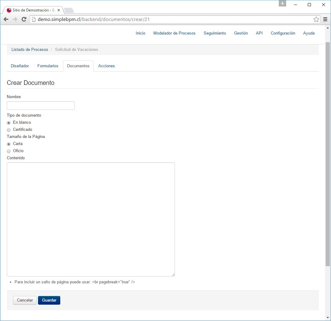Switch to the Acciones tab
This screenshot has height=321, width=331.
(106, 66)
